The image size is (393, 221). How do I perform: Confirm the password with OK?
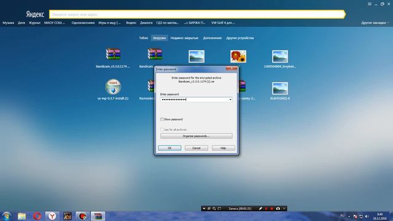(169, 148)
